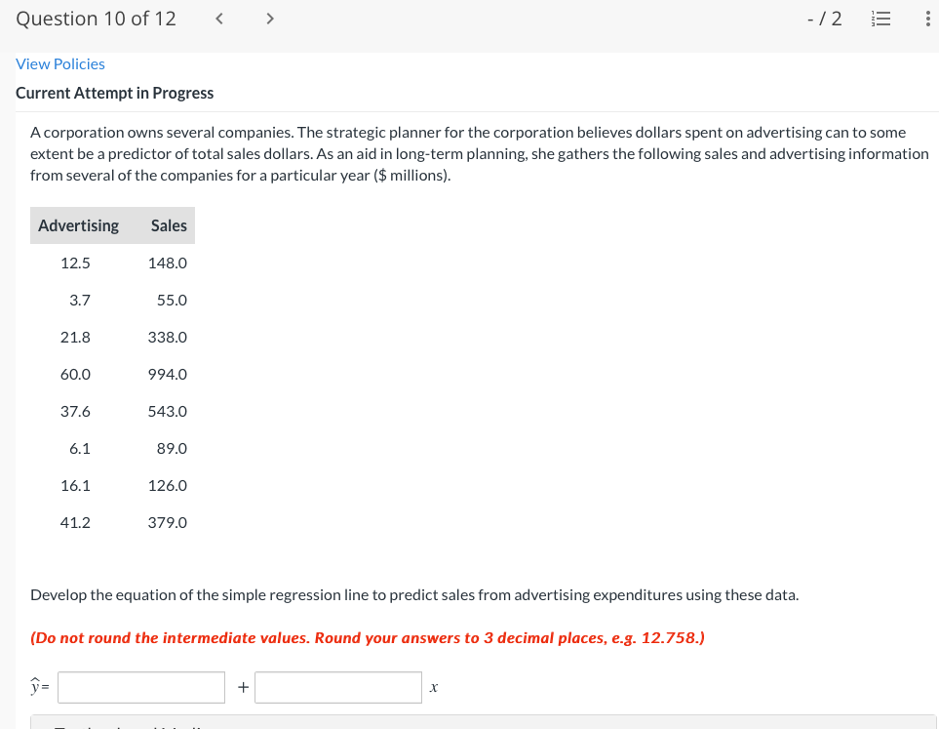
Task: Click the x variable label after second box
Action: click(433, 688)
